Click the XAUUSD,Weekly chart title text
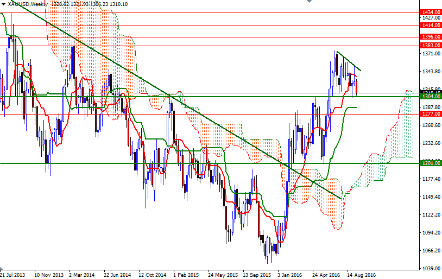Viewport: 442px width, 279px height. click(27, 4)
